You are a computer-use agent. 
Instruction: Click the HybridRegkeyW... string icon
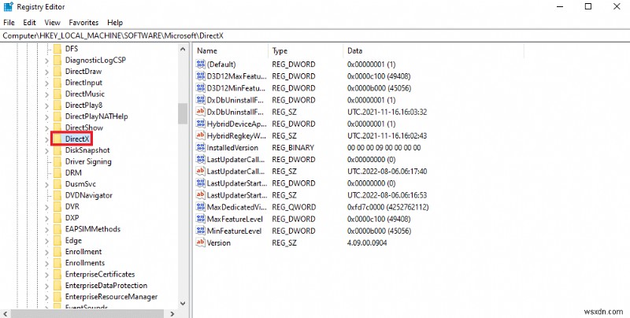click(200, 135)
